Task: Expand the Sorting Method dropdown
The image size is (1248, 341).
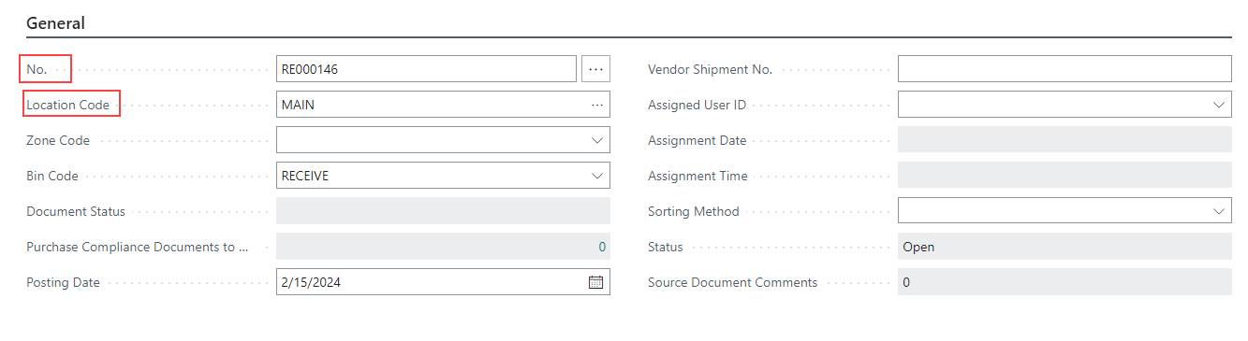Action: [x=1219, y=211]
